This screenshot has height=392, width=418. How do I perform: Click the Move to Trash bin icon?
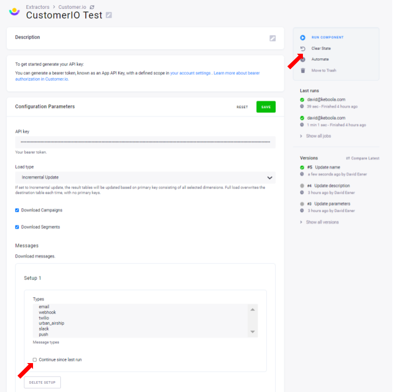coord(303,70)
